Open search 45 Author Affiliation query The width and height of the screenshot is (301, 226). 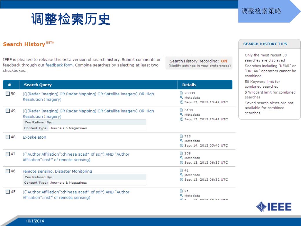coord(76,195)
